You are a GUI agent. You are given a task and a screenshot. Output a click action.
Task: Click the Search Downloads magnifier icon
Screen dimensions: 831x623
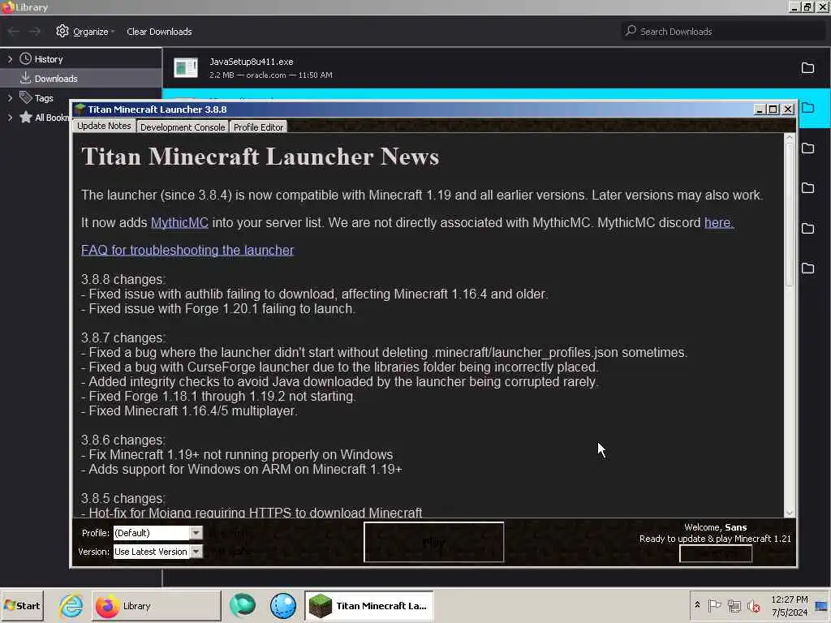coord(630,31)
